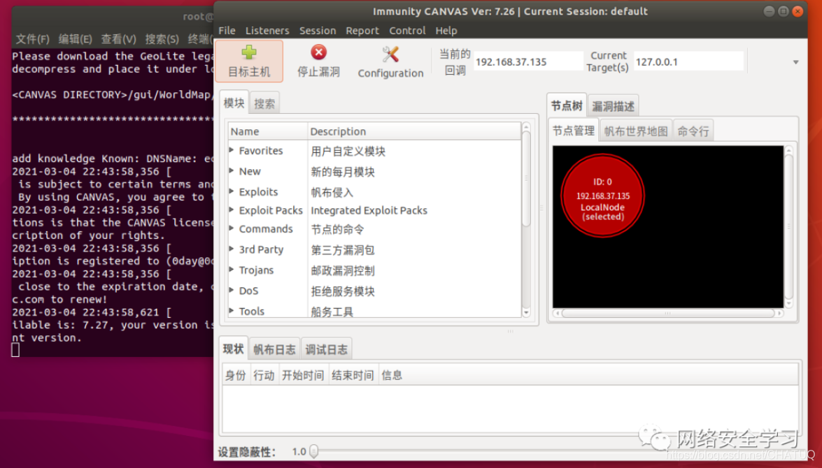Click the Description column header
The image size is (822, 468).
tap(414, 131)
